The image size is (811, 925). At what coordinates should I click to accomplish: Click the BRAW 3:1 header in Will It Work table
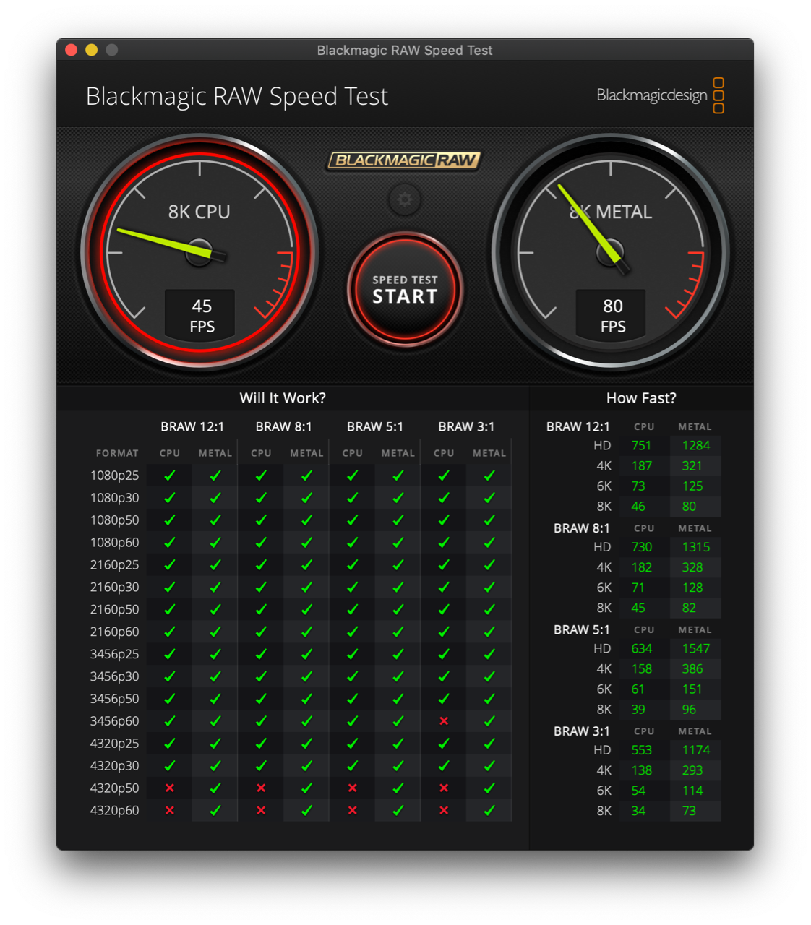pos(466,427)
